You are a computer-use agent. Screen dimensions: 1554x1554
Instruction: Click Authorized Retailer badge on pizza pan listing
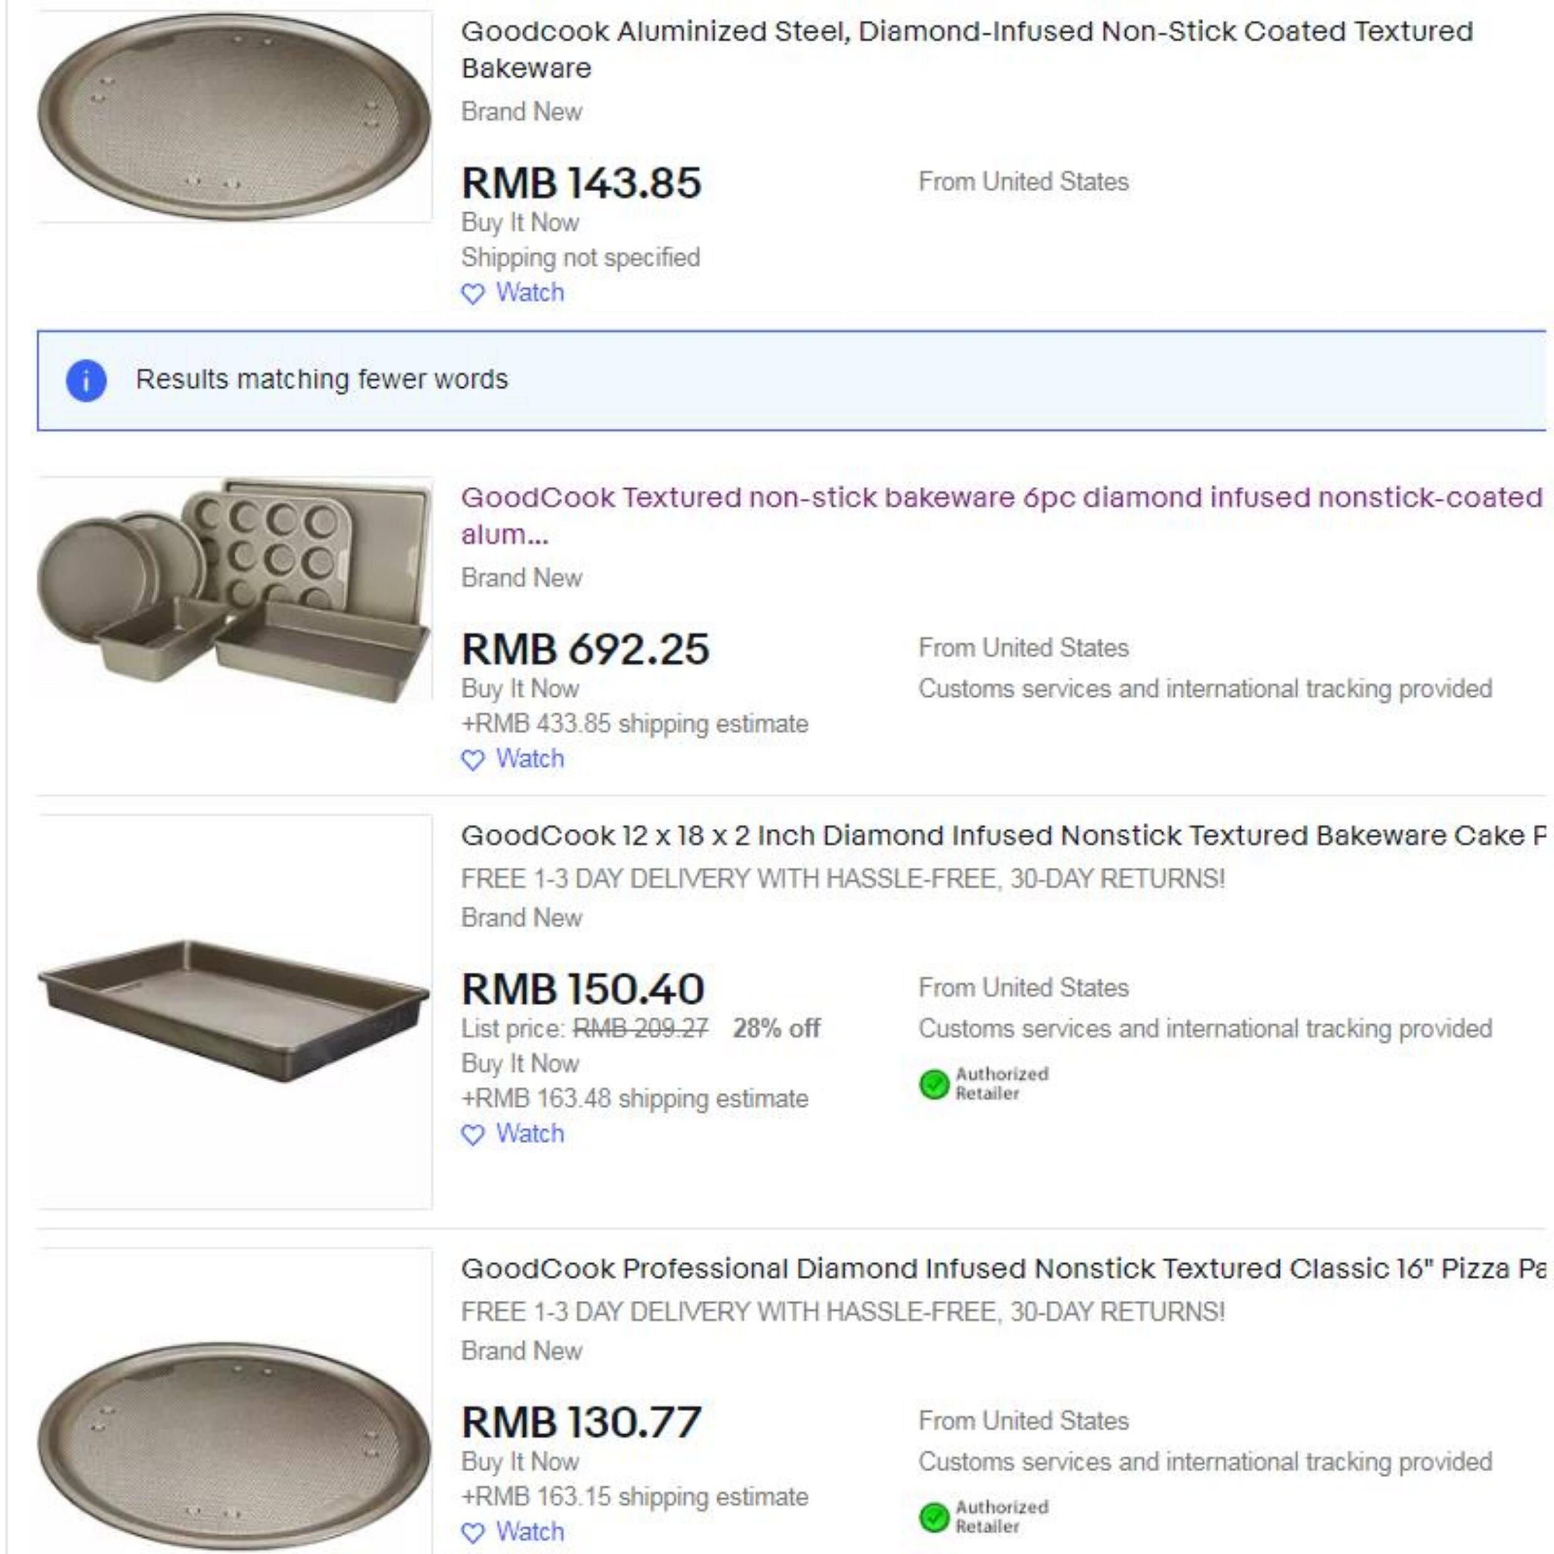click(x=984, y=1516)
